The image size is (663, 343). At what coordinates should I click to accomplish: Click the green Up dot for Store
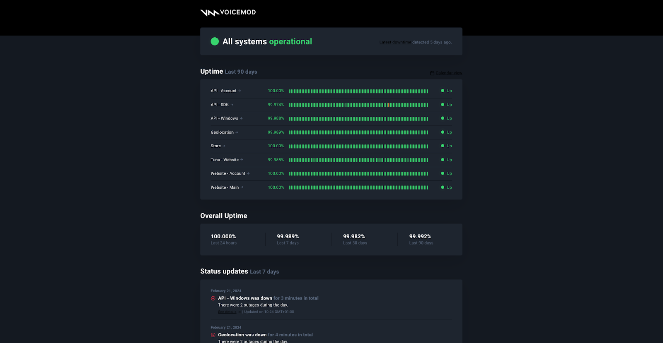click(x=443, y=146)
